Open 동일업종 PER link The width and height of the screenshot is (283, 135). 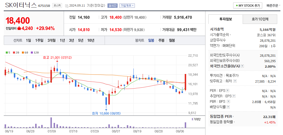click(x=222, y=117)
